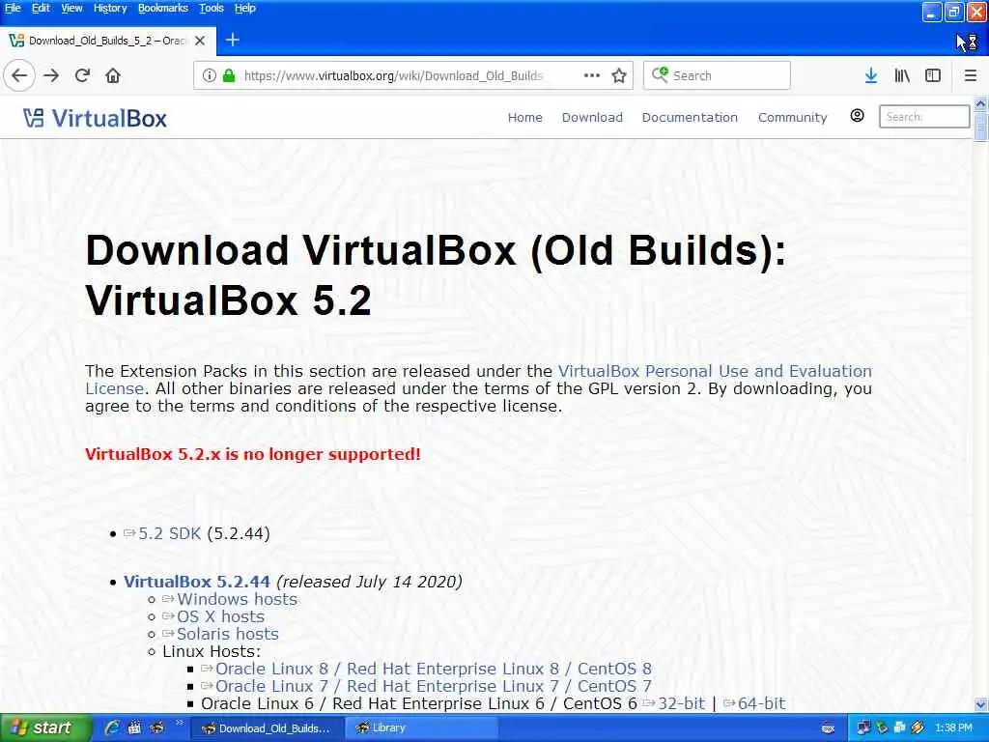Open the History menu
Image resolution: width=989 pixels, height=742 pixels.
[x=110, y=8]
